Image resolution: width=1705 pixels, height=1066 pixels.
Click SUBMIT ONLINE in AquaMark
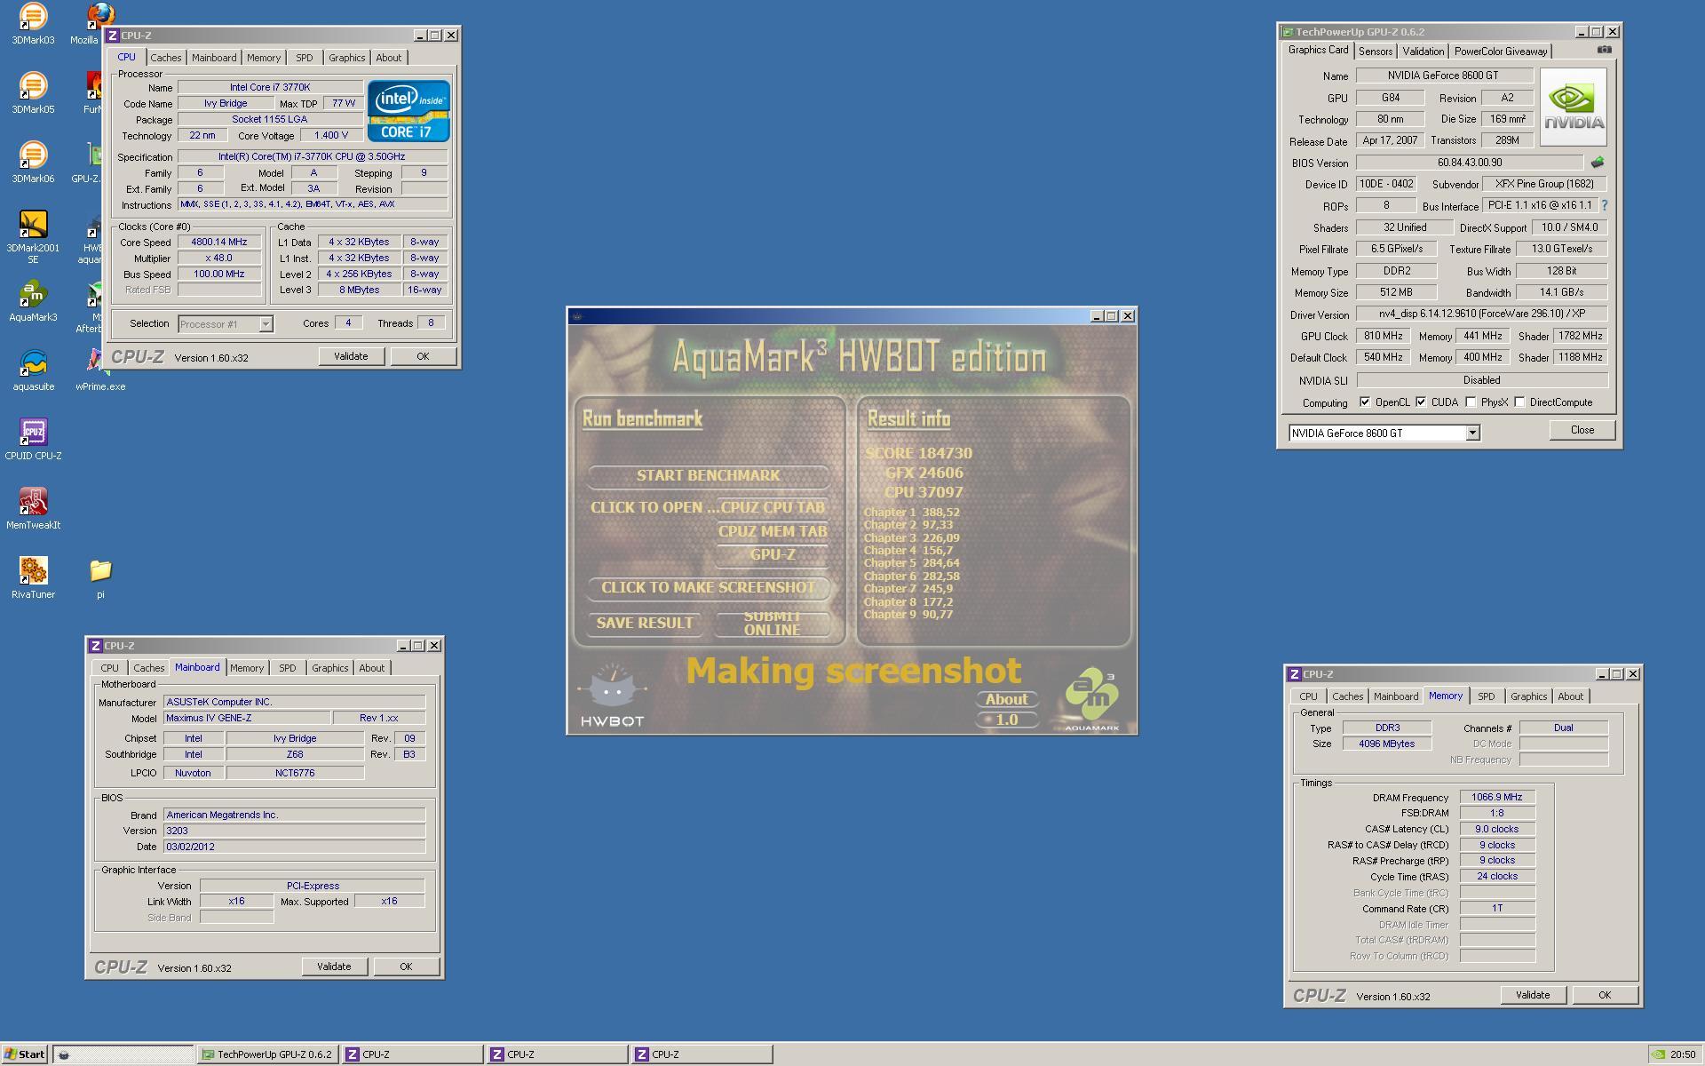click(772, 624)
